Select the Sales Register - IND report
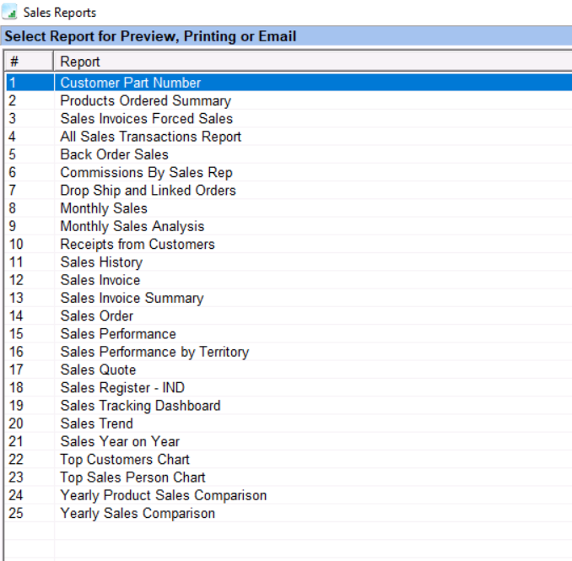The image size is (572, 561). coord(122,388)
